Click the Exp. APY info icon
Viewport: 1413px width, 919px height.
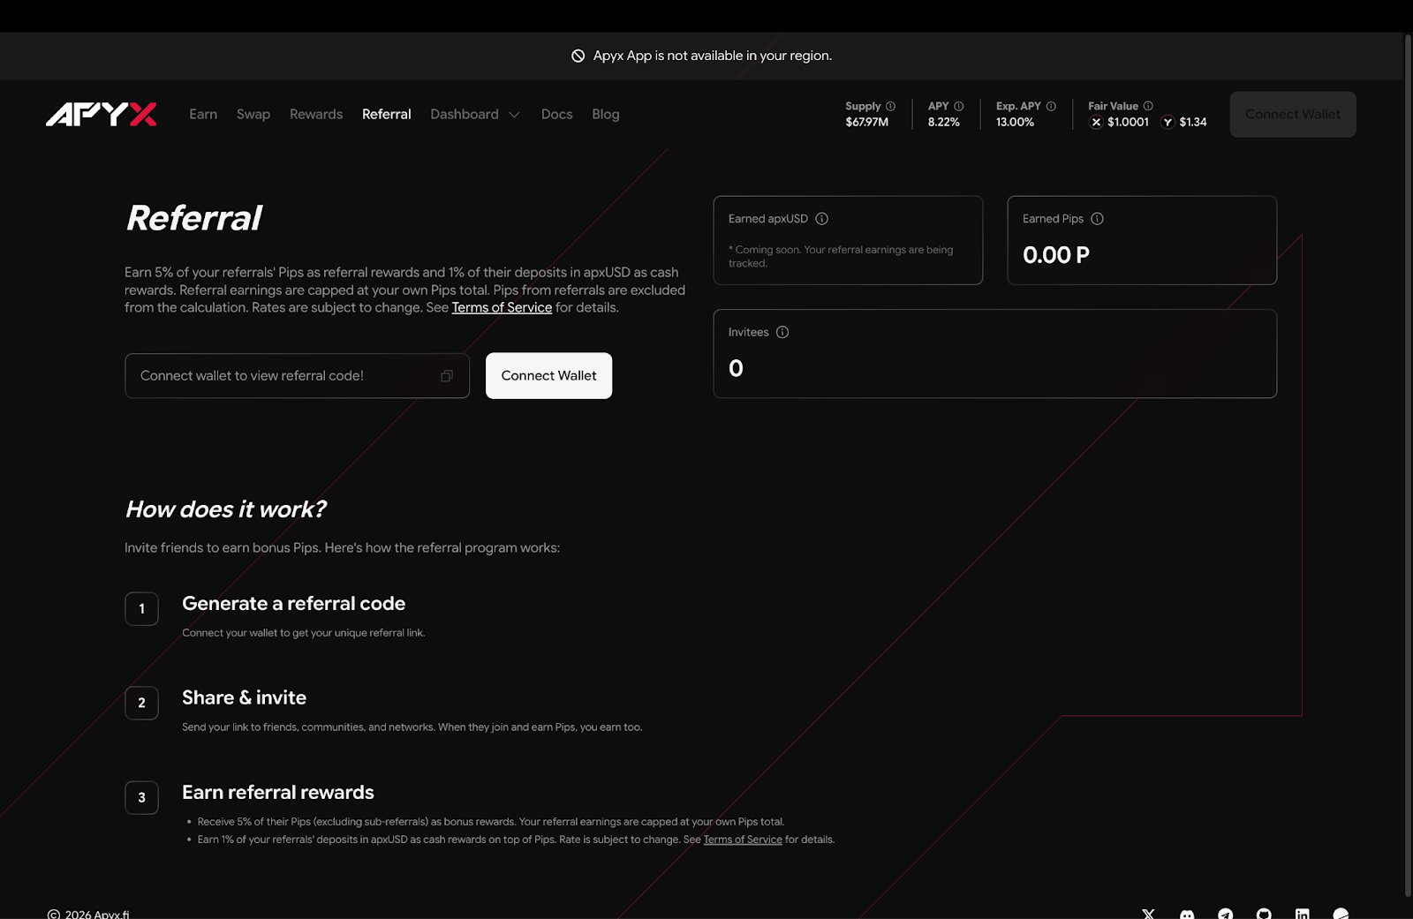click(x=1051, y=106)
